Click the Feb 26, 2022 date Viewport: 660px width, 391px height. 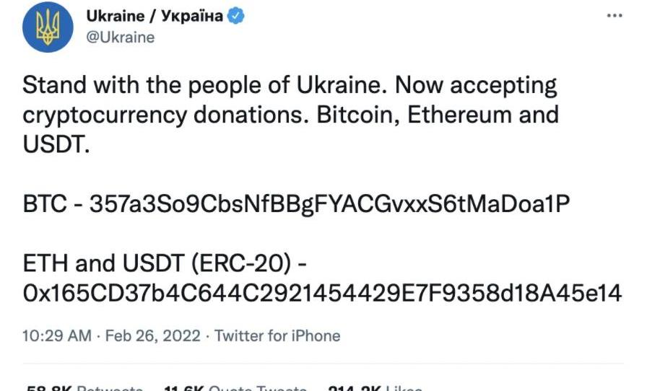152,335
